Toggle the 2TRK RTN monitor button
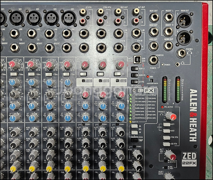 click(x=166, y=137)
